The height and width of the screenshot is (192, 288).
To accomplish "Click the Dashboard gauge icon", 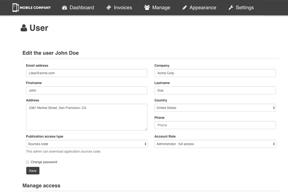I will point(64,8).
